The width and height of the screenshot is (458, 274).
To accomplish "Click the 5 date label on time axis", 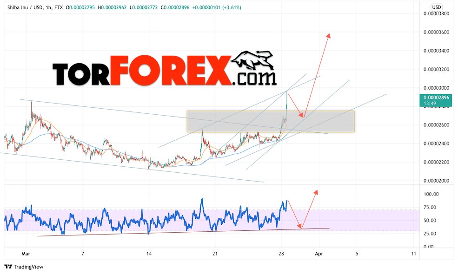I will pos(357,254).
